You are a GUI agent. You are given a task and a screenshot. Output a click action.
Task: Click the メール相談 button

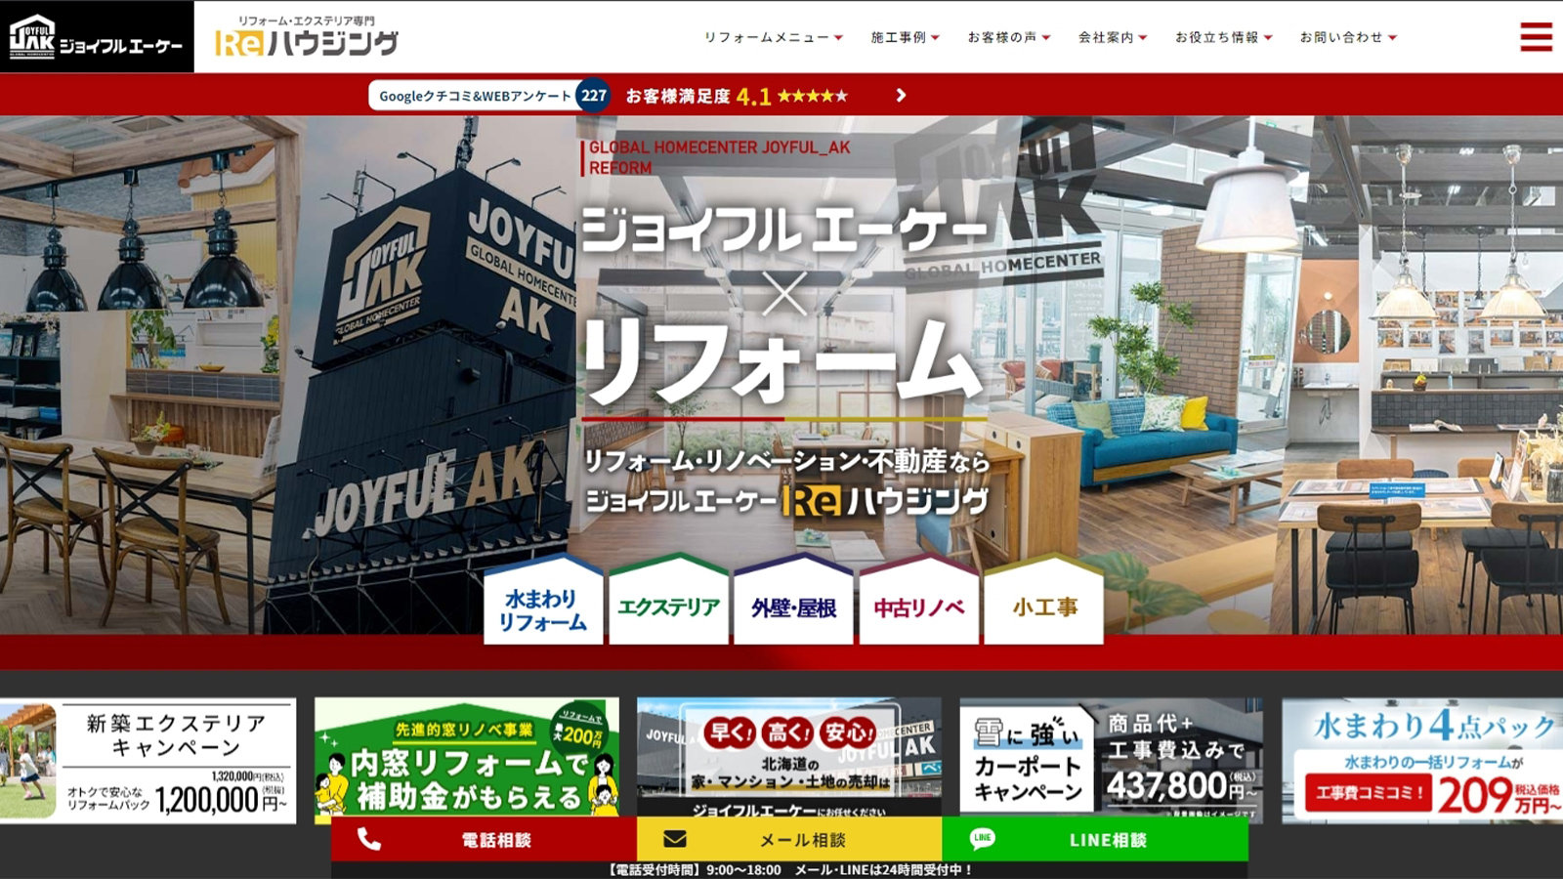click(x=789, y=839)
